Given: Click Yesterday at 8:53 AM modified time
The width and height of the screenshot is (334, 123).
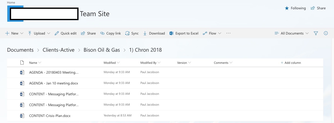Looking at the screenshot, I should point(118,115).
